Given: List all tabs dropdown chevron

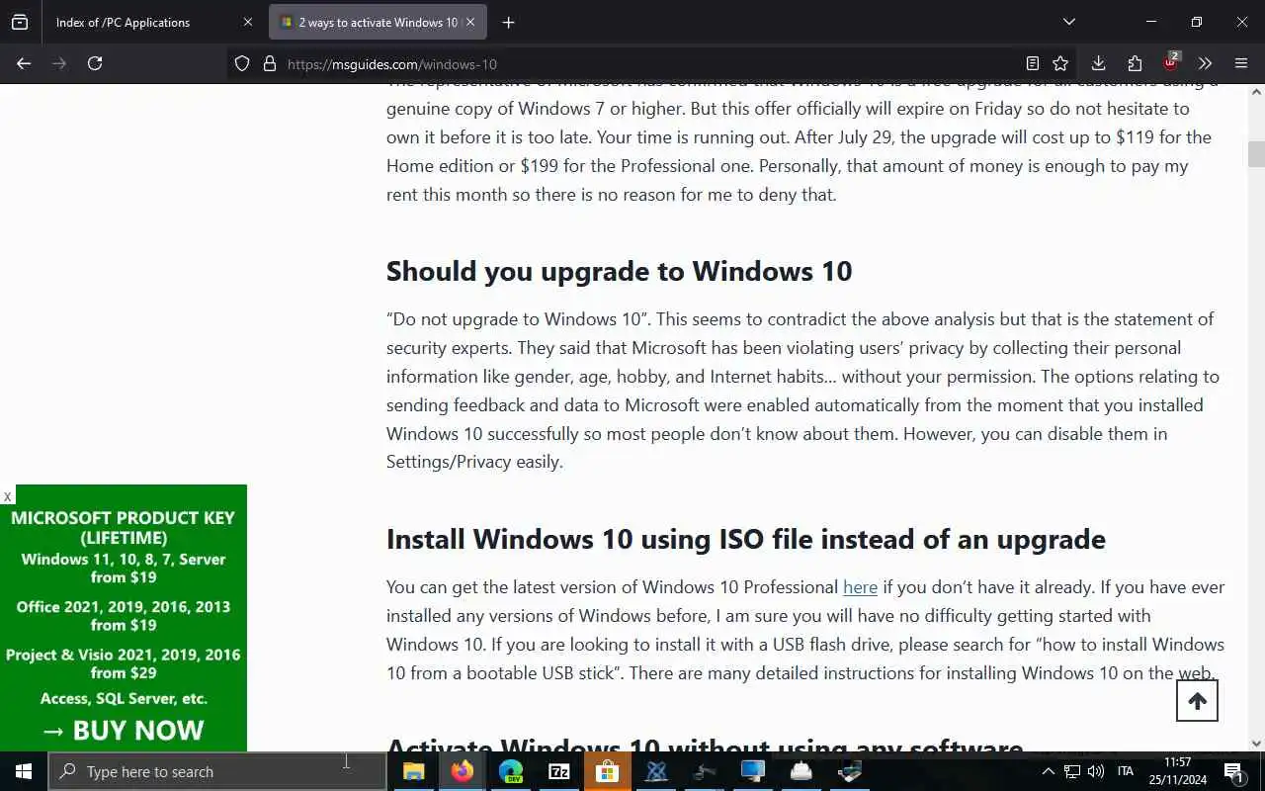Looking at the screenshot, I should pos(1068,22).
